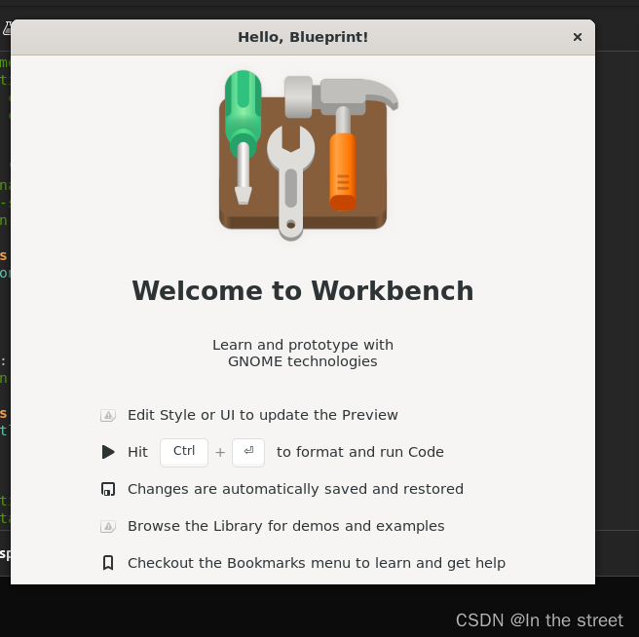
Task: Click the green screwdriver in the logo
Action: (242, 131)
